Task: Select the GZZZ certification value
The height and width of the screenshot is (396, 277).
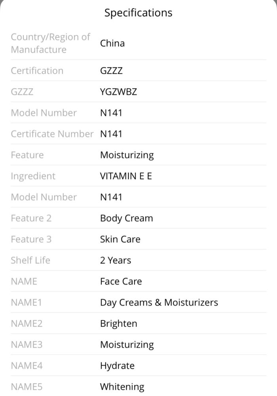Action: 111,70
